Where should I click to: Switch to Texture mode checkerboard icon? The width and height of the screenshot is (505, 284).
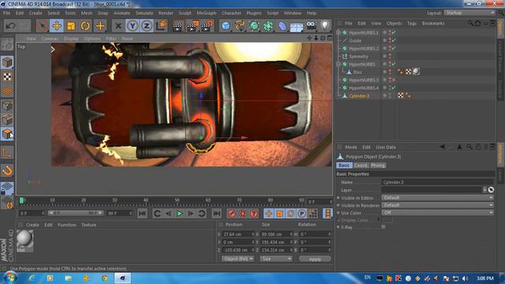[x=7, y=77]
